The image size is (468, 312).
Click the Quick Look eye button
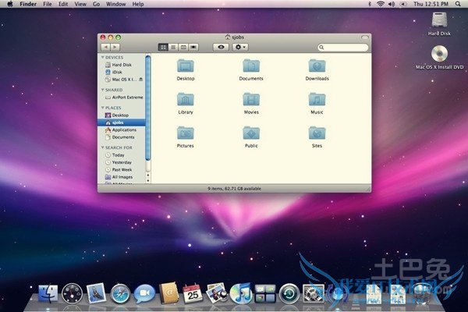tap(222, 48)
